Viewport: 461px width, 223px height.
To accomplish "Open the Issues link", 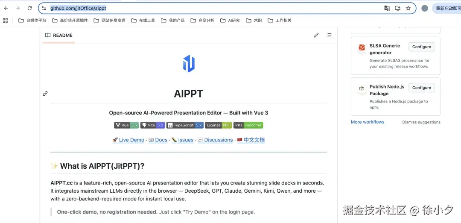I will pyautogui.click(x=182, y=140).
